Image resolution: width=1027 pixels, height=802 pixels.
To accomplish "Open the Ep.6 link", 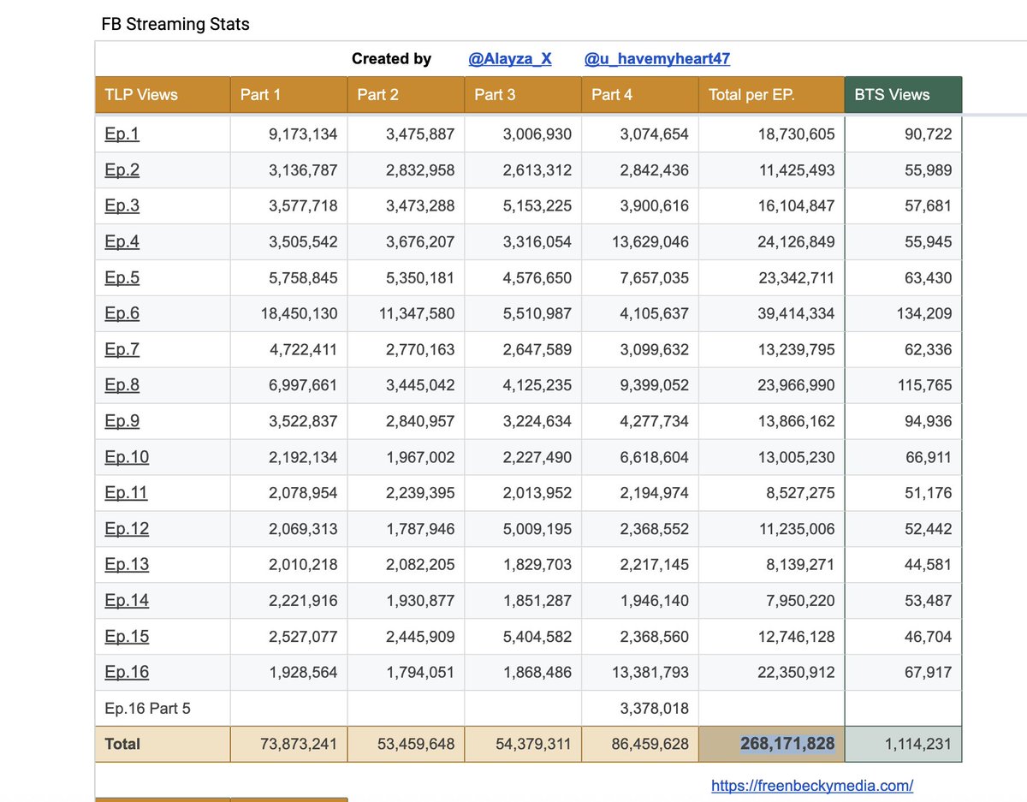I will point(122,313).
